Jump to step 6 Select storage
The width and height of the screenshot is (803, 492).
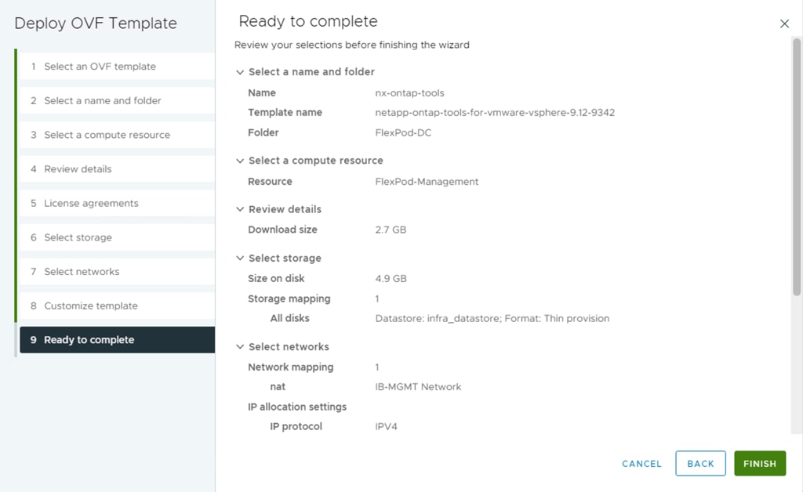(78, 237)
